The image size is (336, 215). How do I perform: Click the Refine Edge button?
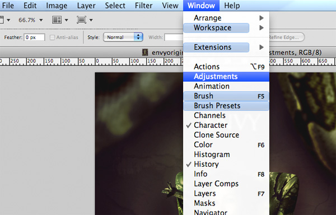[287, 38]
